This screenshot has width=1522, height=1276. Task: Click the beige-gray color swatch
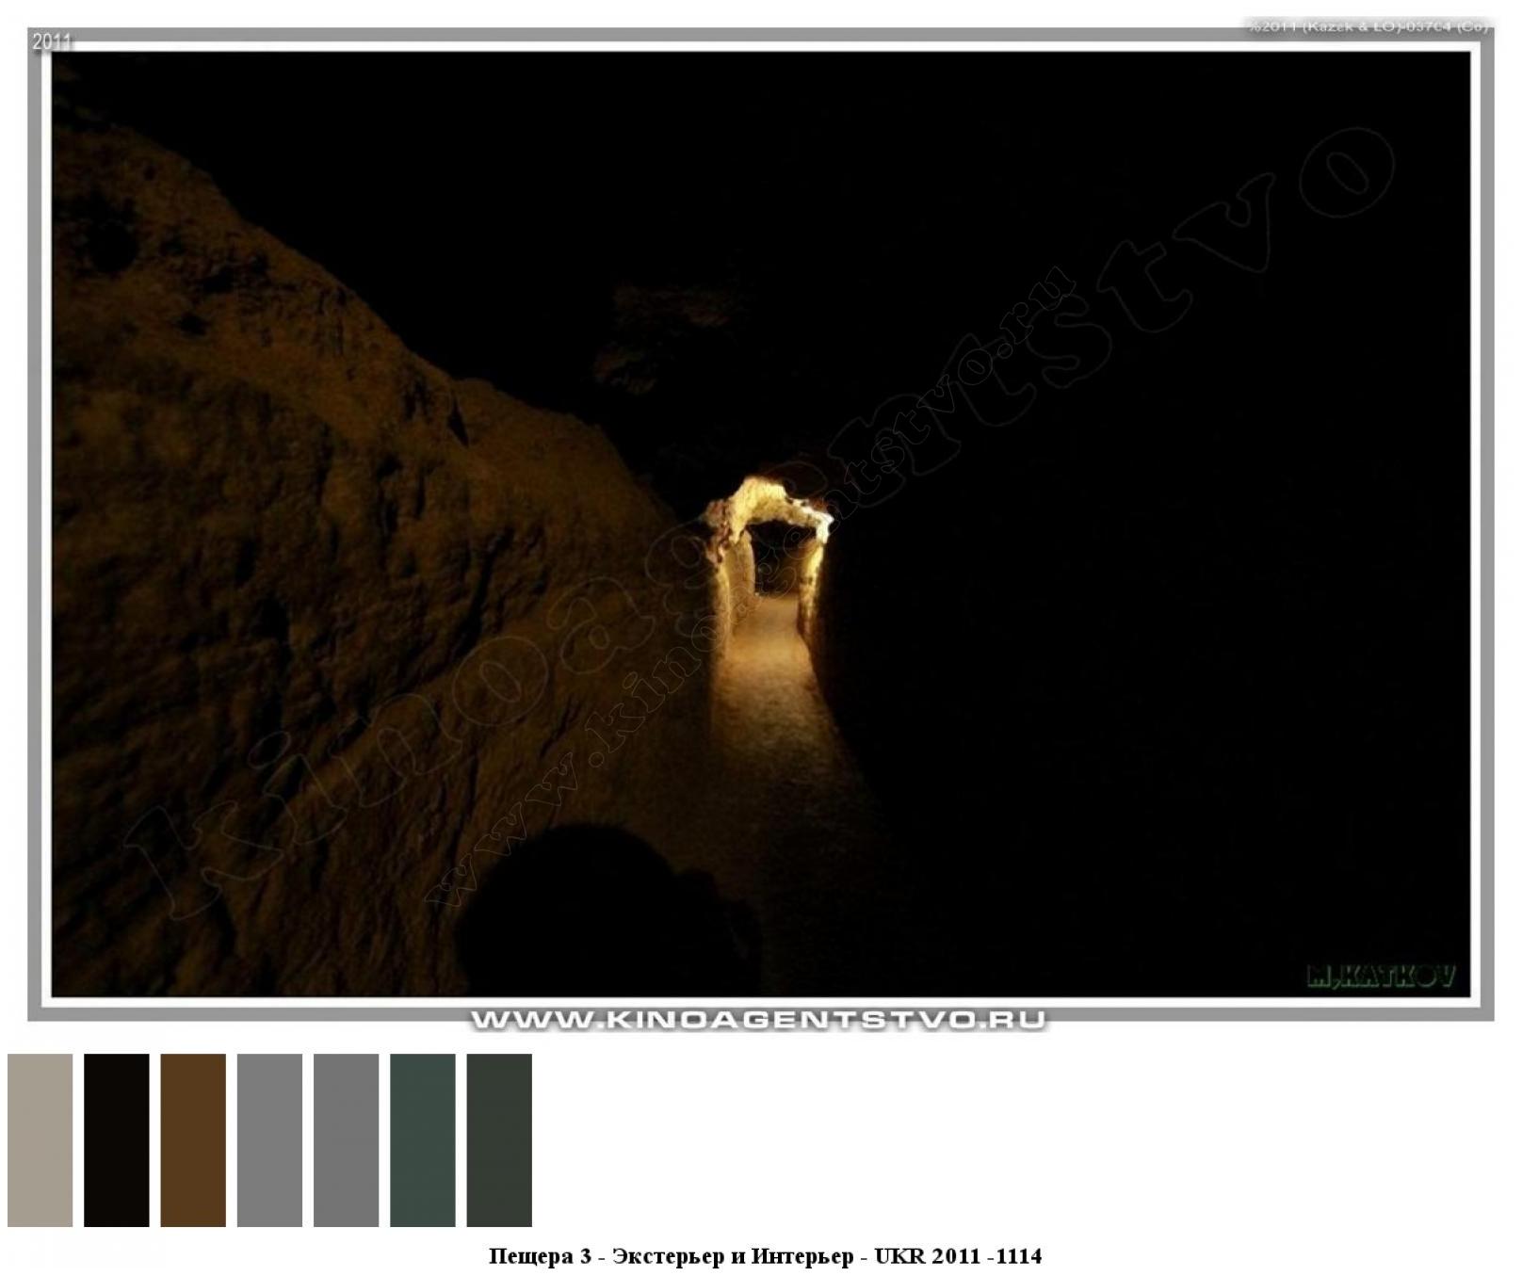tap(40, 1139)
